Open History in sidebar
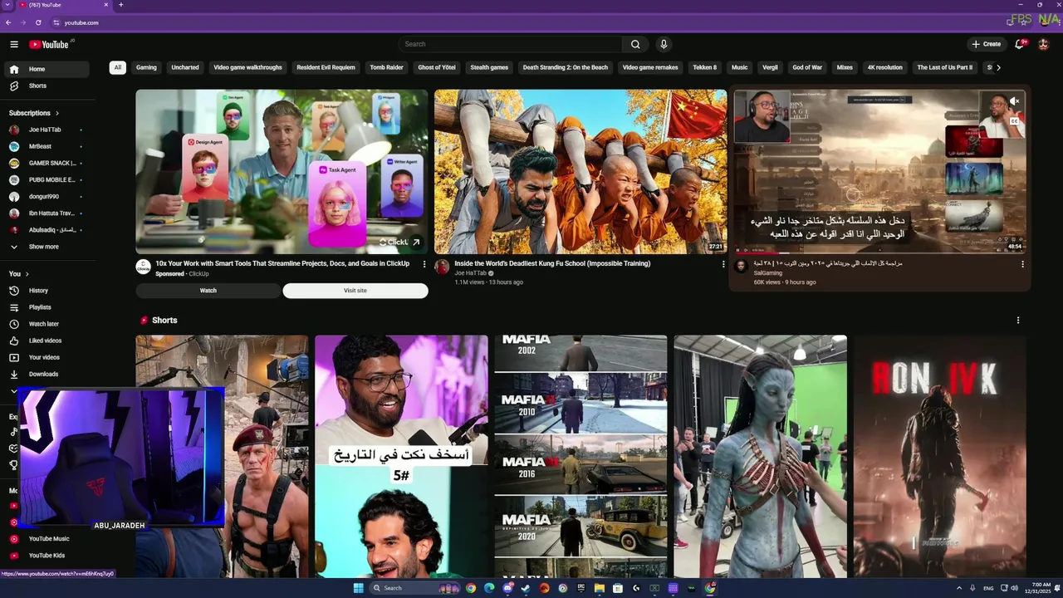The width and height of the screenshot is (1063, 598). pyautogui.click(x=47, y=291)
